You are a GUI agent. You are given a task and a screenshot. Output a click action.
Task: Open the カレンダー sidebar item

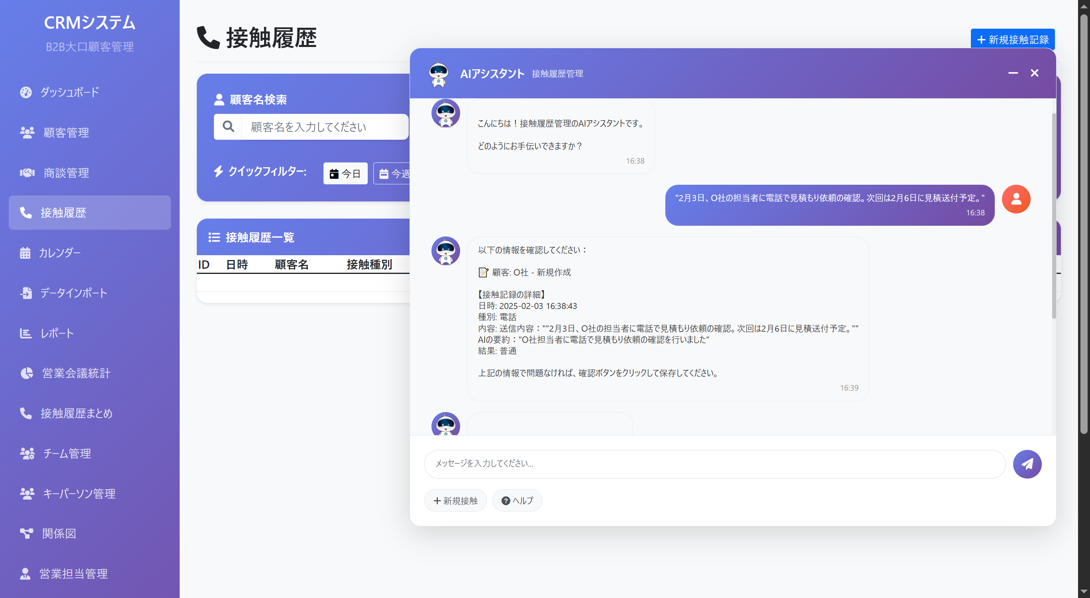coord(59,253)
